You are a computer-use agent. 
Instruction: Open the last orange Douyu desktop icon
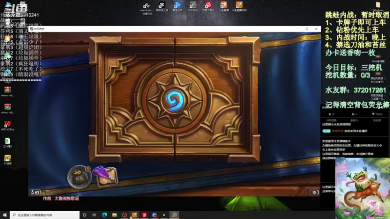(239, 6)
